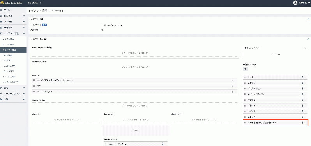Collapse the コンテンツ管理 sidebar section
The image size is (311, 146).
24,33
